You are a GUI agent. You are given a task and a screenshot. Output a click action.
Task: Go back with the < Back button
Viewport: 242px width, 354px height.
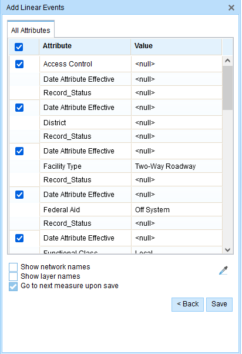pyautogui.click(x=187, y=304)
